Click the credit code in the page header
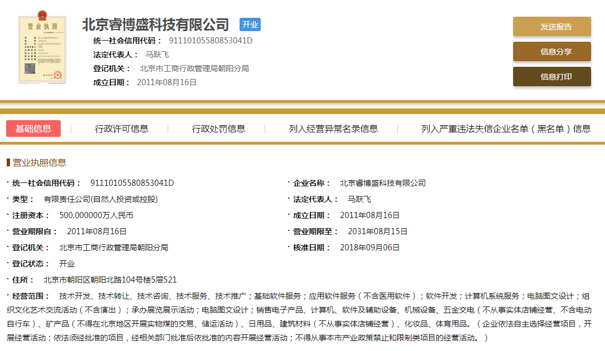 point(211,41)
